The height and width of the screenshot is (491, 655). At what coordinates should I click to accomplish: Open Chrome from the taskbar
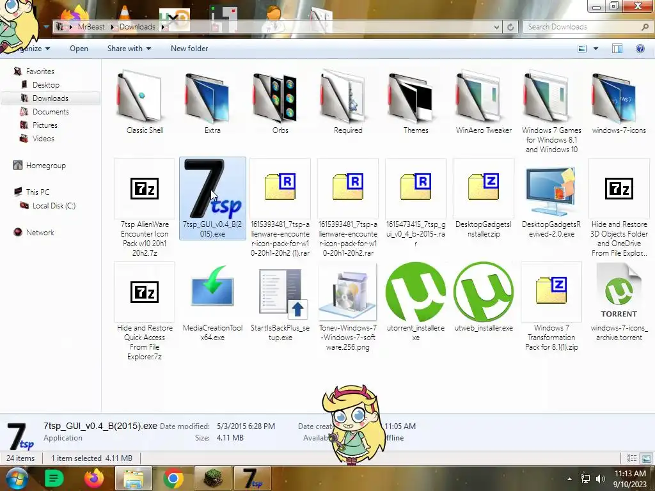click(173, 478)
